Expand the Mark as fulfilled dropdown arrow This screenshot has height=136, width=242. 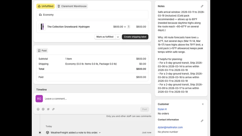[x=118, y=37]
